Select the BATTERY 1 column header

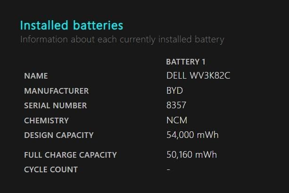click(x=185, y=62)
